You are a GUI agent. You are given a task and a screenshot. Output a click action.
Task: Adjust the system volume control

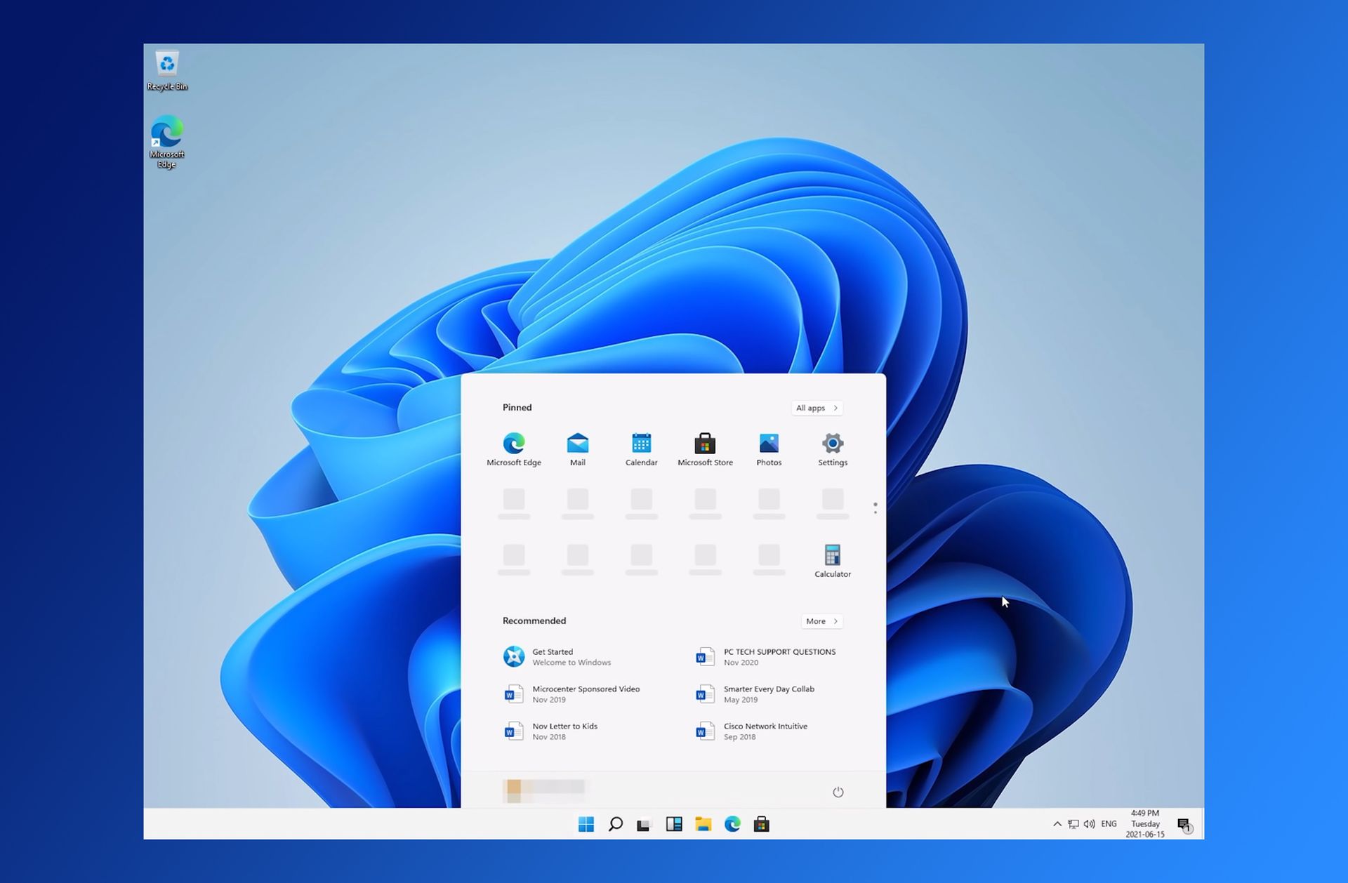[x=1090, y=824]
